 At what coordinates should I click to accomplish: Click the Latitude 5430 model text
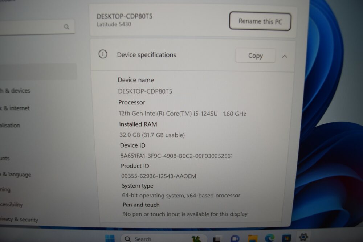click(x=114, y=24)
